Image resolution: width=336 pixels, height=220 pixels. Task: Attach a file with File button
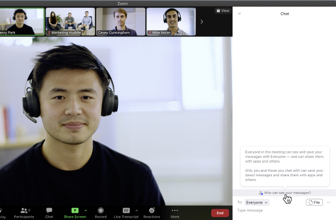(314, 202)
